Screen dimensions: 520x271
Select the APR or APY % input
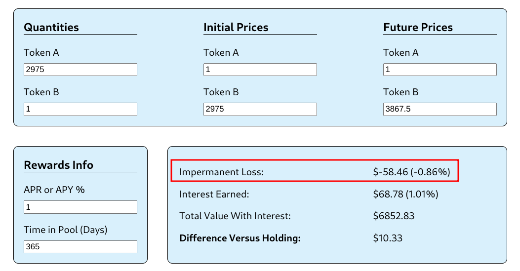80,207
